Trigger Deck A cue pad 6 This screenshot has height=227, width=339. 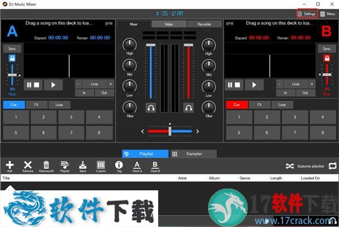tap(44, 133)
